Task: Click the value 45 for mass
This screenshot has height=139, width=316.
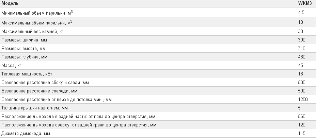Action: [300, 65]
